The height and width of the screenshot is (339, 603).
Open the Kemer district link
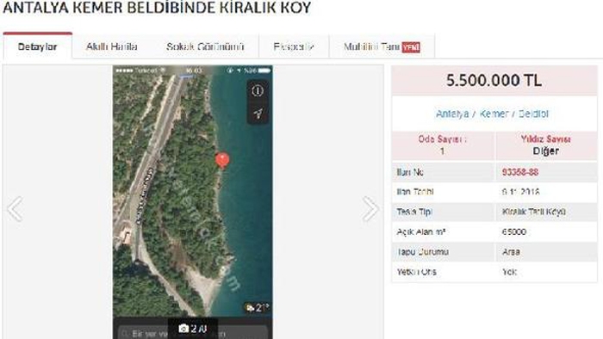tap(494, 114)
